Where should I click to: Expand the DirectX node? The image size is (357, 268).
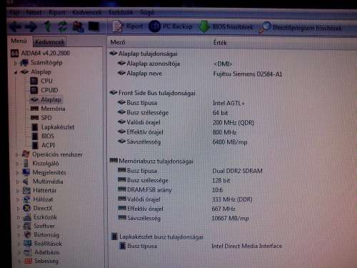tap(19, 209)
